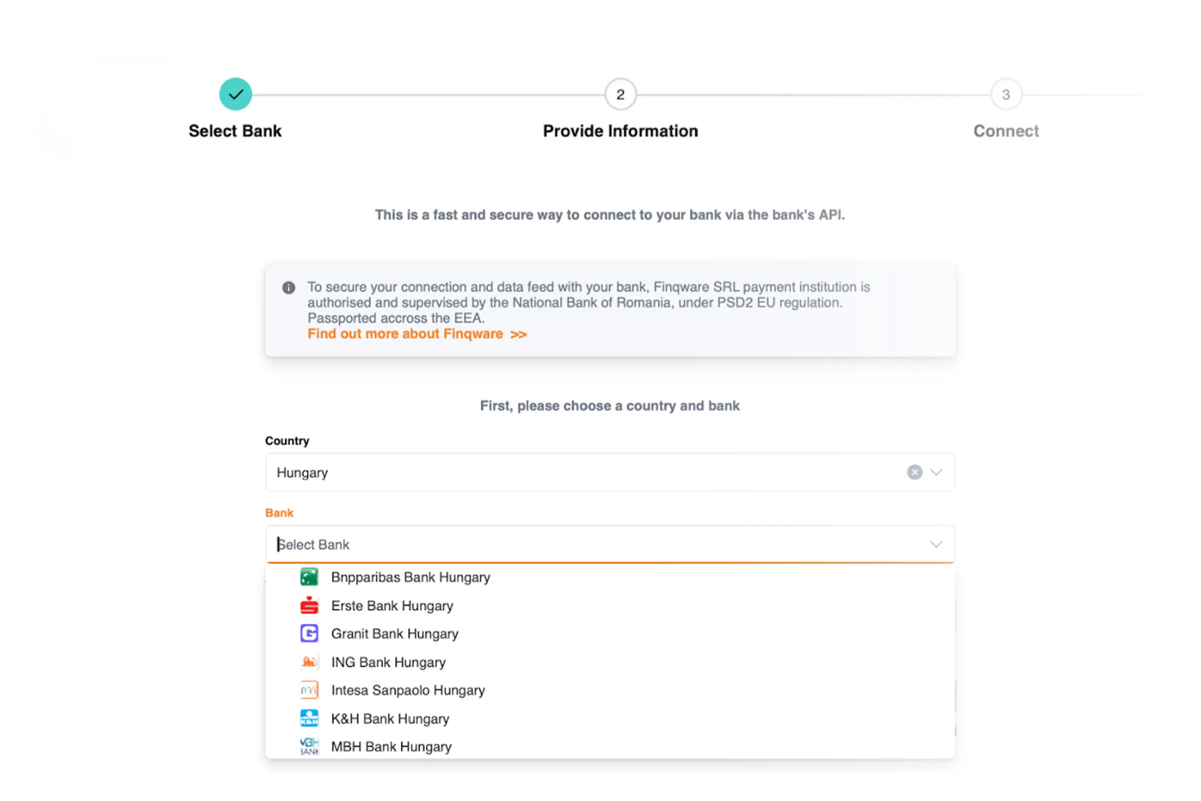Pick Granit Bank Hungary option
The width and height of the screenshot is (1201, 801).
pos(610,633)
